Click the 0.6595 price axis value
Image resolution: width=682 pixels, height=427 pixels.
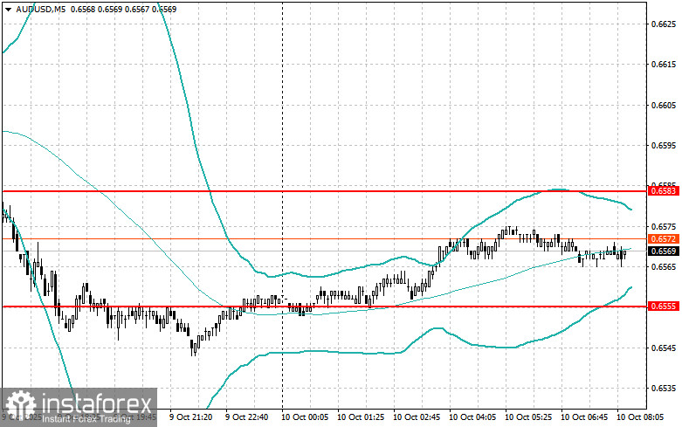(664, 145)
